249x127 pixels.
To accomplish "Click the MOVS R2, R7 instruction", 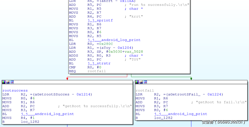I will 85,13.
